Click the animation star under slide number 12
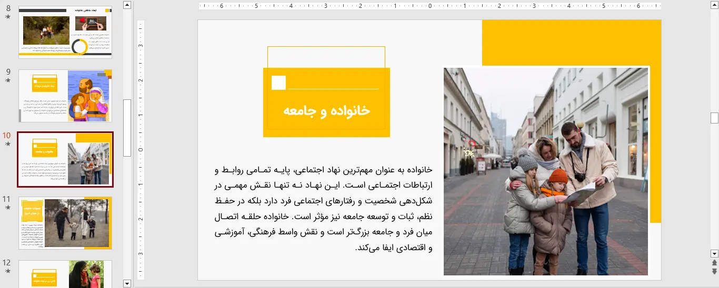 (7, 271)
